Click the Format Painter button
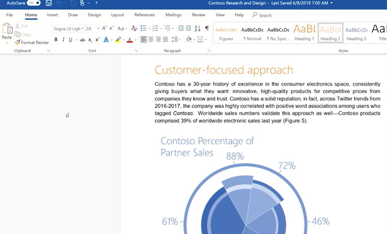 pos(32,42)
